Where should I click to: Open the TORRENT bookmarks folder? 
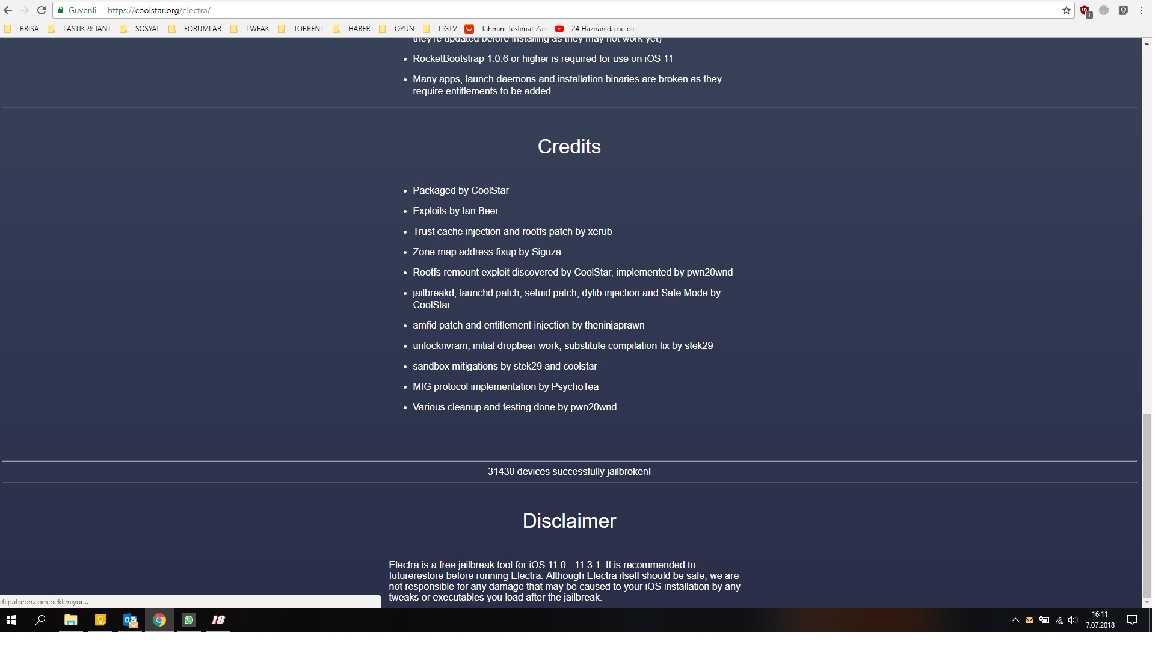coord(301,28)
